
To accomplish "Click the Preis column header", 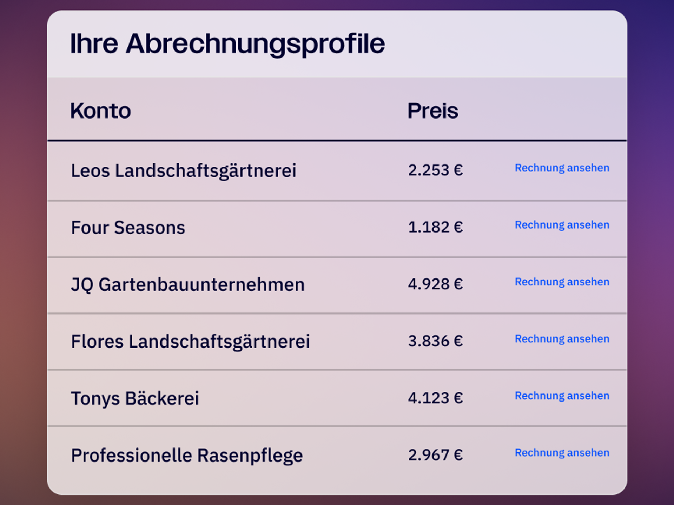I will click(x=432, y=111).
